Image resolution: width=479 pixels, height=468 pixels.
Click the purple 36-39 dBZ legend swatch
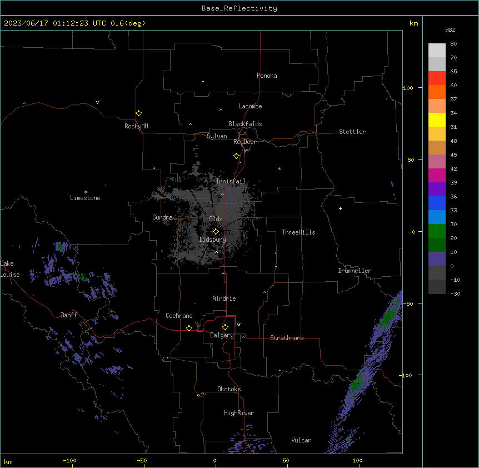tap(437, 190)
